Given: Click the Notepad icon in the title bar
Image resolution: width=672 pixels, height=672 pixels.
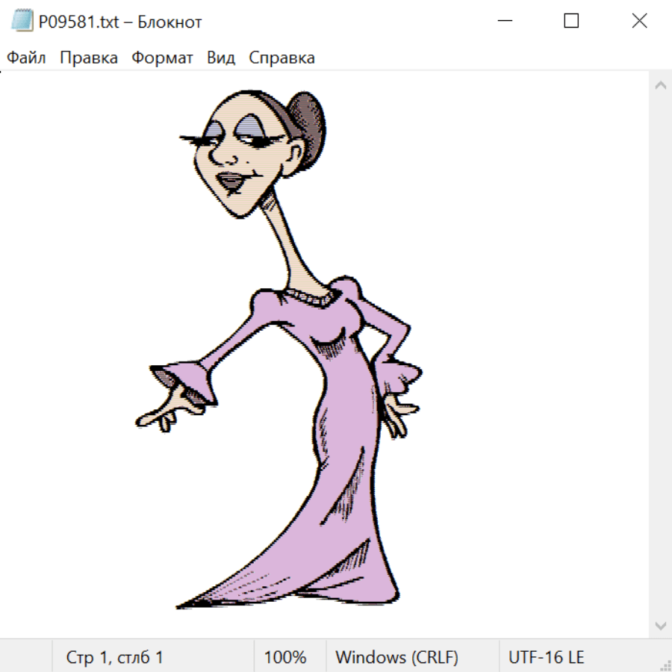Looking at the screenshot, I should (x=22, y=22).
